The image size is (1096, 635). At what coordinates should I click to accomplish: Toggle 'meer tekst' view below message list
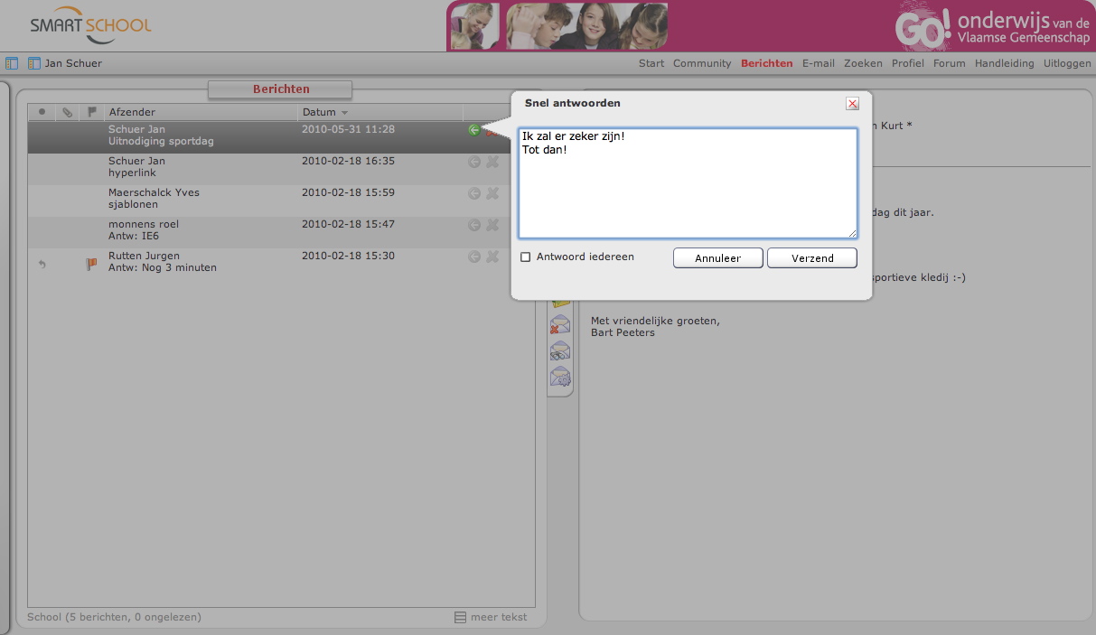(491, 618)
